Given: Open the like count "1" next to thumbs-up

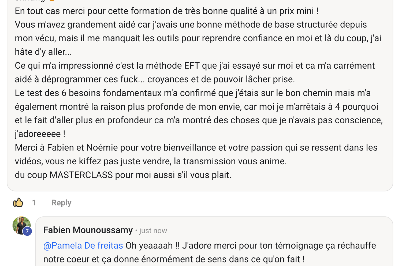Looking at the screenshot, I should 34,203.
